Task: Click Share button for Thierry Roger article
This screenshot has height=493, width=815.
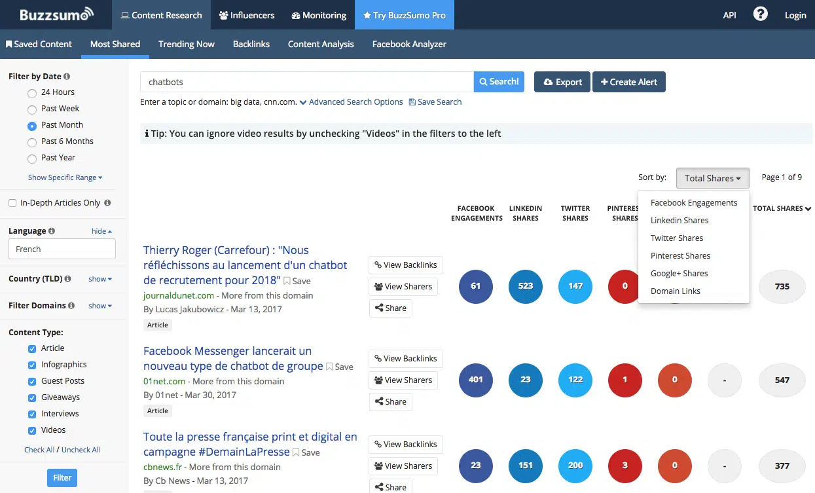Action: [390, 308]
